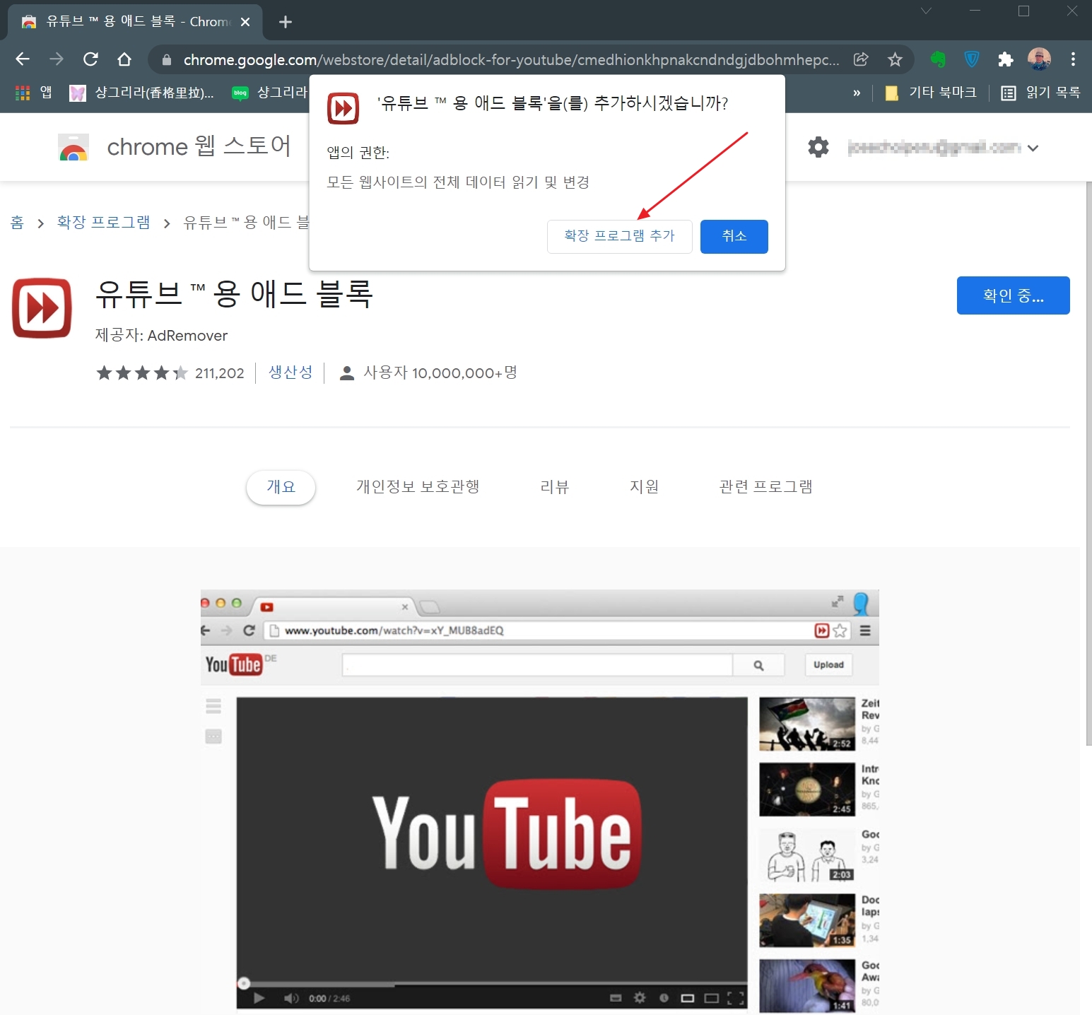Click the tab search chevron in title bar
The width and height of the screenshot is (1092, 1015).
pos(926,11)
